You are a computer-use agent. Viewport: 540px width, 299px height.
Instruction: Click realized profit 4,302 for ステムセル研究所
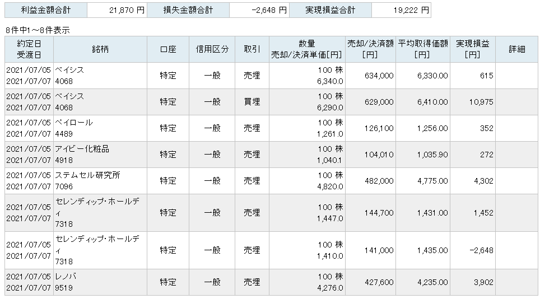[473, 181]
